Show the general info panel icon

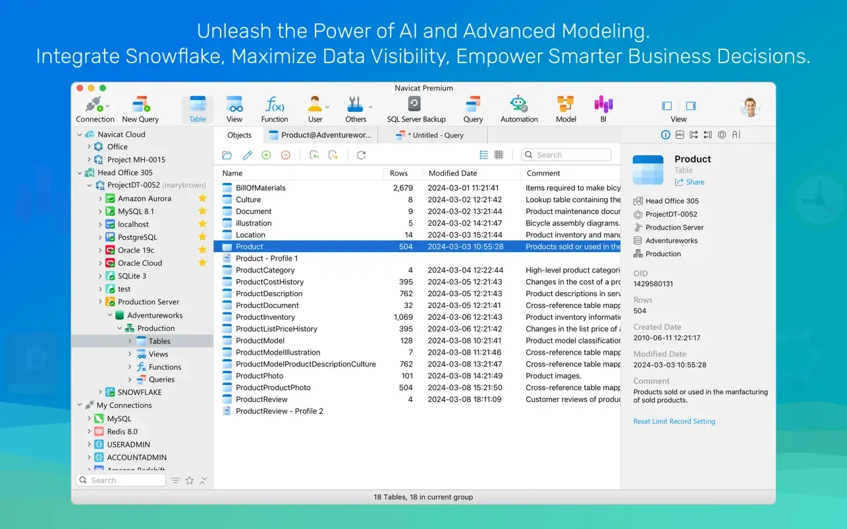tap(665, 134)
